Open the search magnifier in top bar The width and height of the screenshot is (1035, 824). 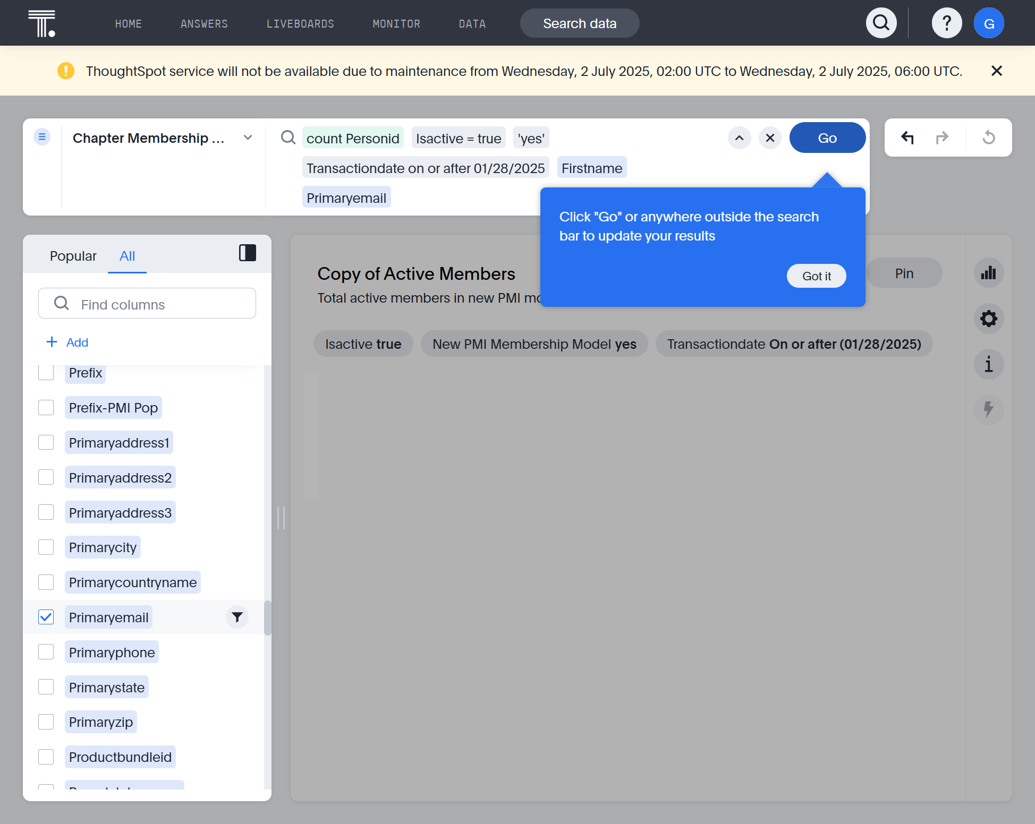(881, 23)
